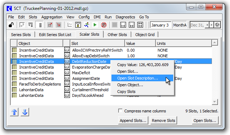Open the Config menu
This screenshot has height=135, width=230.
click(x=84, y=17)
